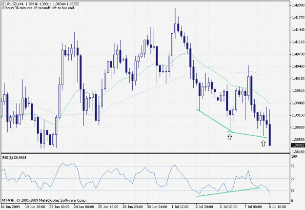Select the up-arrow marker below 8 Jul low
This screenshot has height=210, width=305.
(x=264, y=144)
